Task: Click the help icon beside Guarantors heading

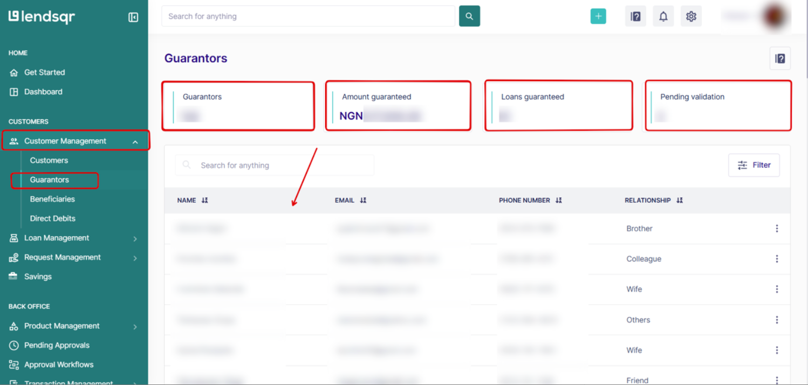Action: (779, 59)
